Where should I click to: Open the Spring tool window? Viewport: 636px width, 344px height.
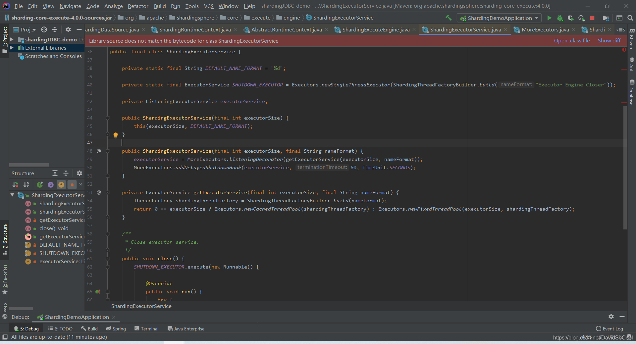pos(116,328)
